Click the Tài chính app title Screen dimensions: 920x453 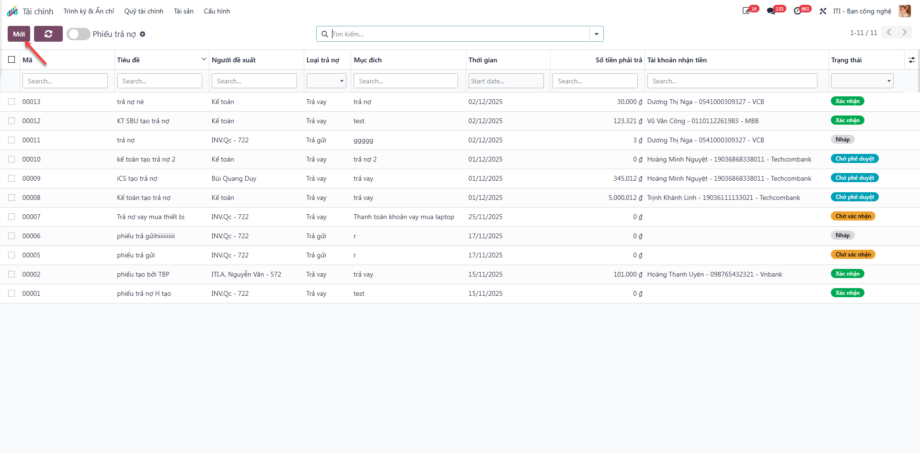[38, 11]
